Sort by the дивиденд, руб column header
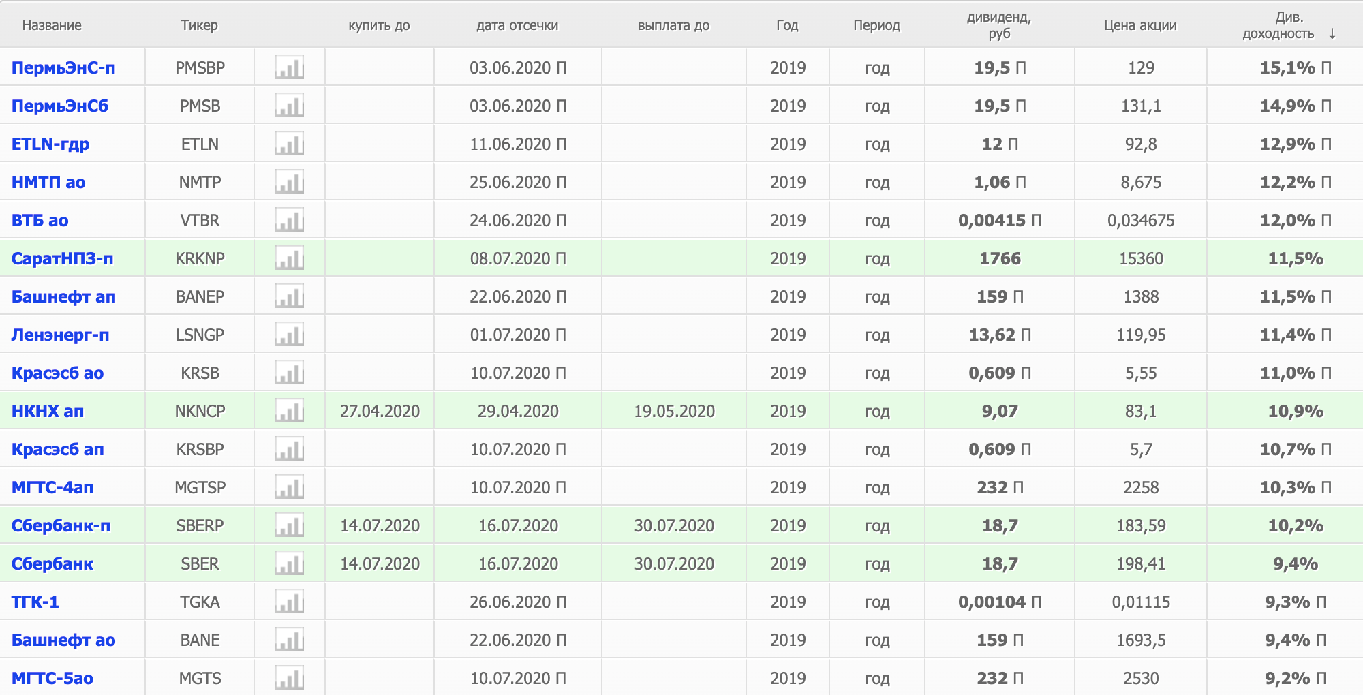This screenshot has height=695, width=1363. tap(999, 25)
